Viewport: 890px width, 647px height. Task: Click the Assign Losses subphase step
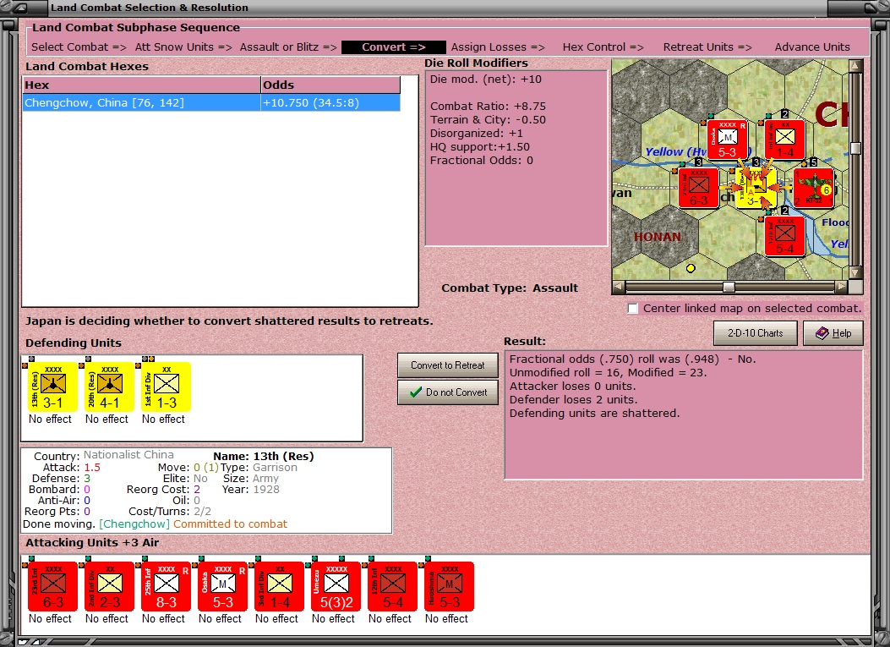pos(498,47)
